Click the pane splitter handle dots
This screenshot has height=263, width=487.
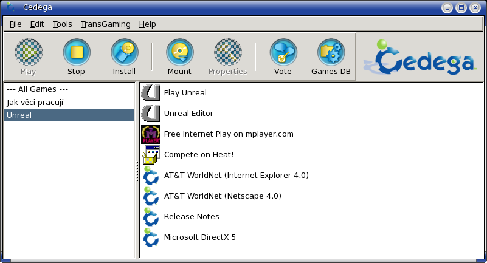(x=137, y=171)
